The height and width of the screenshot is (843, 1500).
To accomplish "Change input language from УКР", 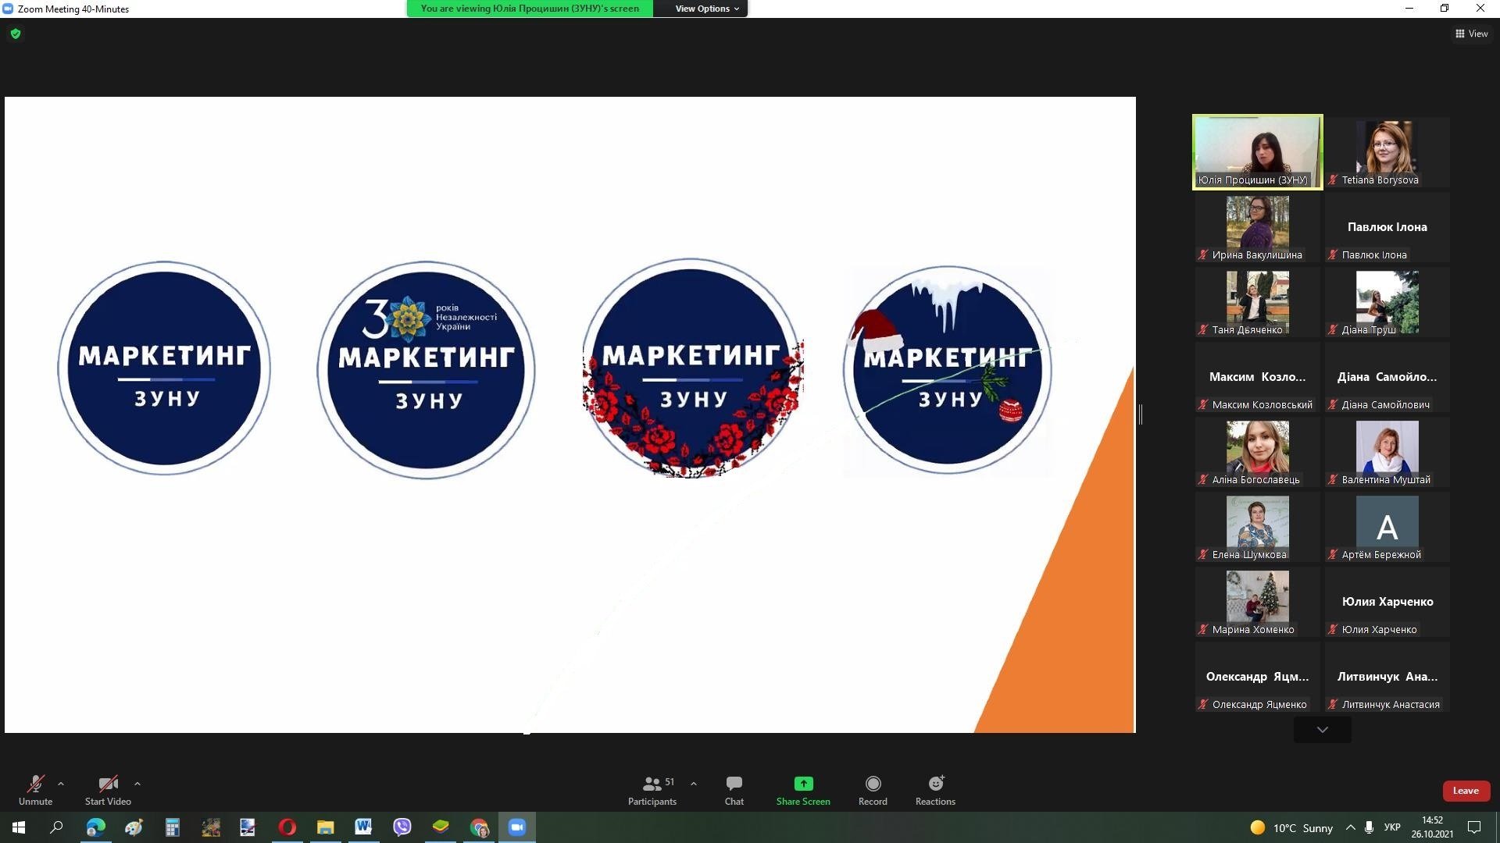I will coord(1392,827).
